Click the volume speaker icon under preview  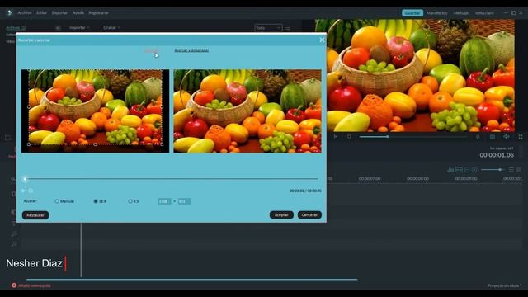506,136
